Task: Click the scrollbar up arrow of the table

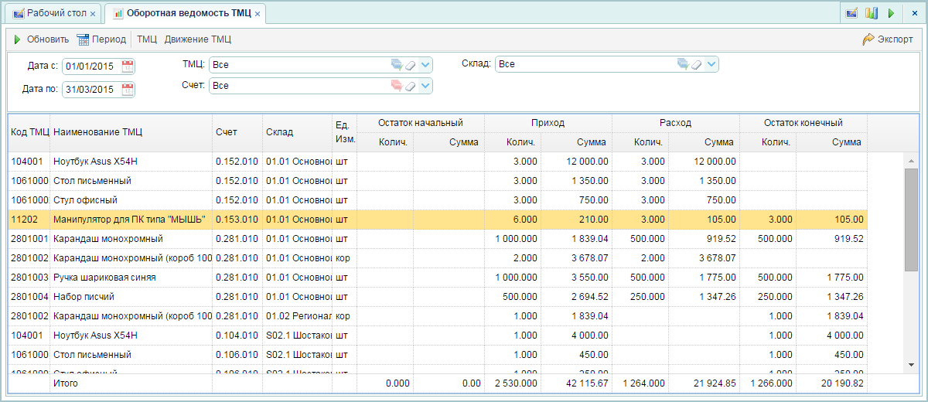Action: tap(911, 159)
